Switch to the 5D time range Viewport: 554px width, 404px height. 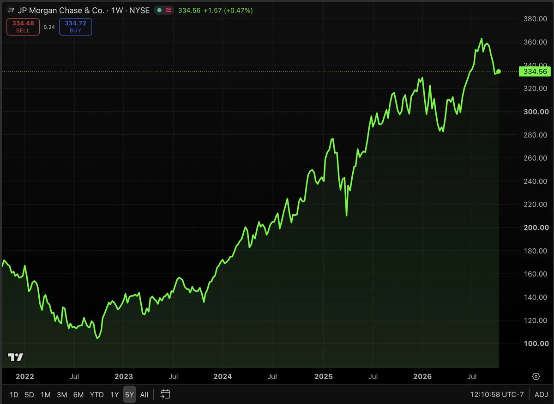[30, 394]
